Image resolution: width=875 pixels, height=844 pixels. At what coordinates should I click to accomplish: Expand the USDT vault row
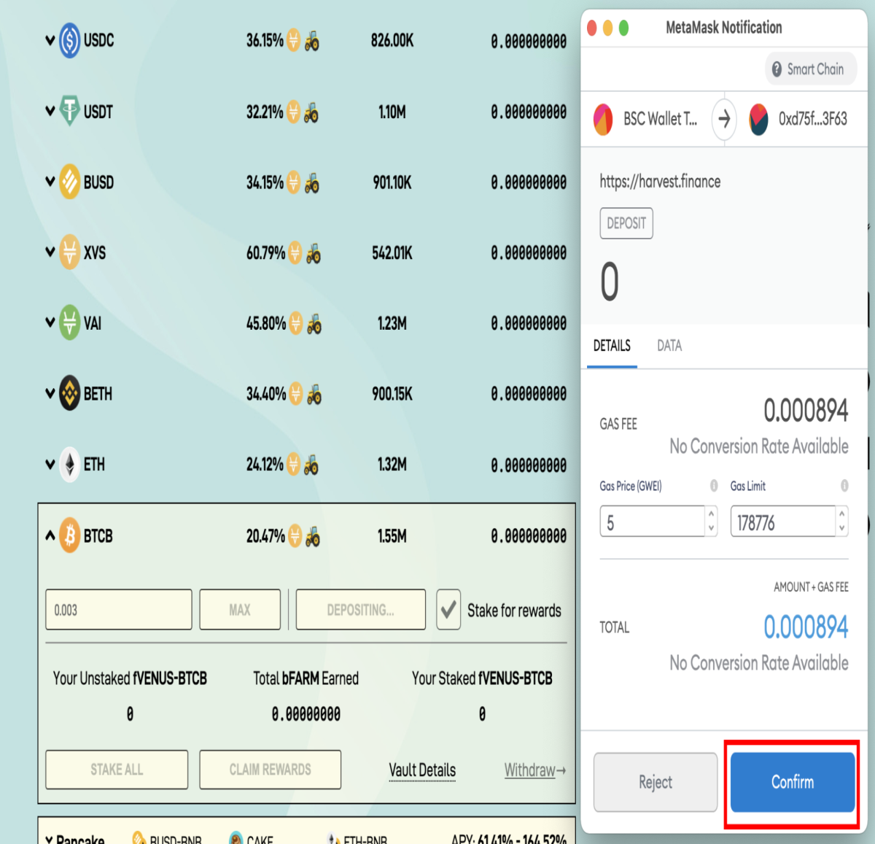(x=50, y=111)
